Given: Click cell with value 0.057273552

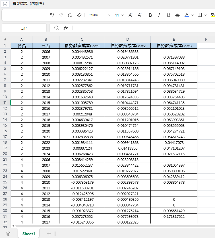Looking at the screenshot, I should 82,216.
